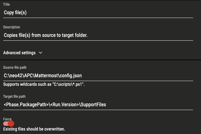
Task: Click the Description field label
Action: 12,27
